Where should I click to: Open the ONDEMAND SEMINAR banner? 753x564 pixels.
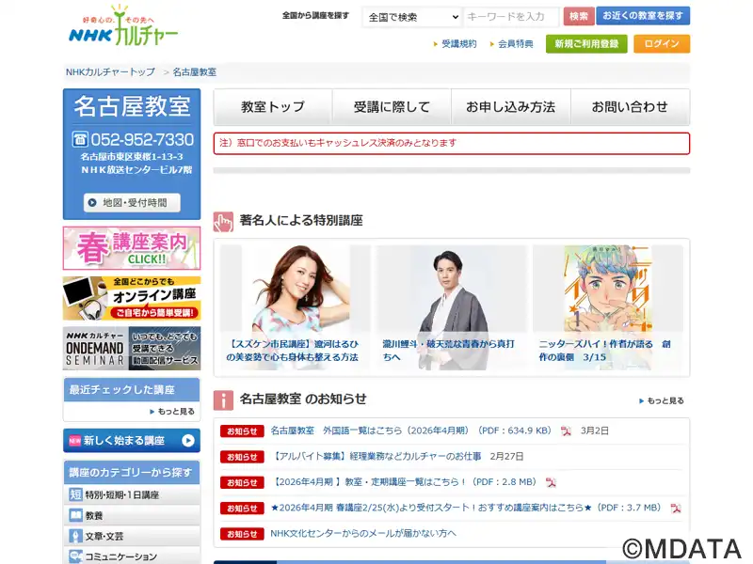pos(132,348)
